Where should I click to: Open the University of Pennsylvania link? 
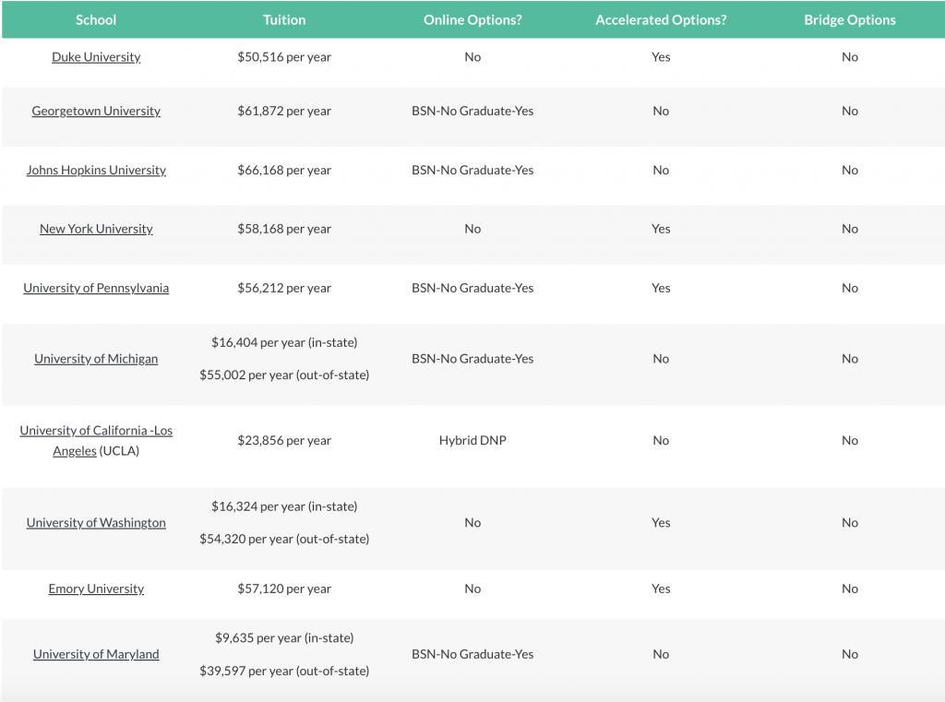coord(96,288)
